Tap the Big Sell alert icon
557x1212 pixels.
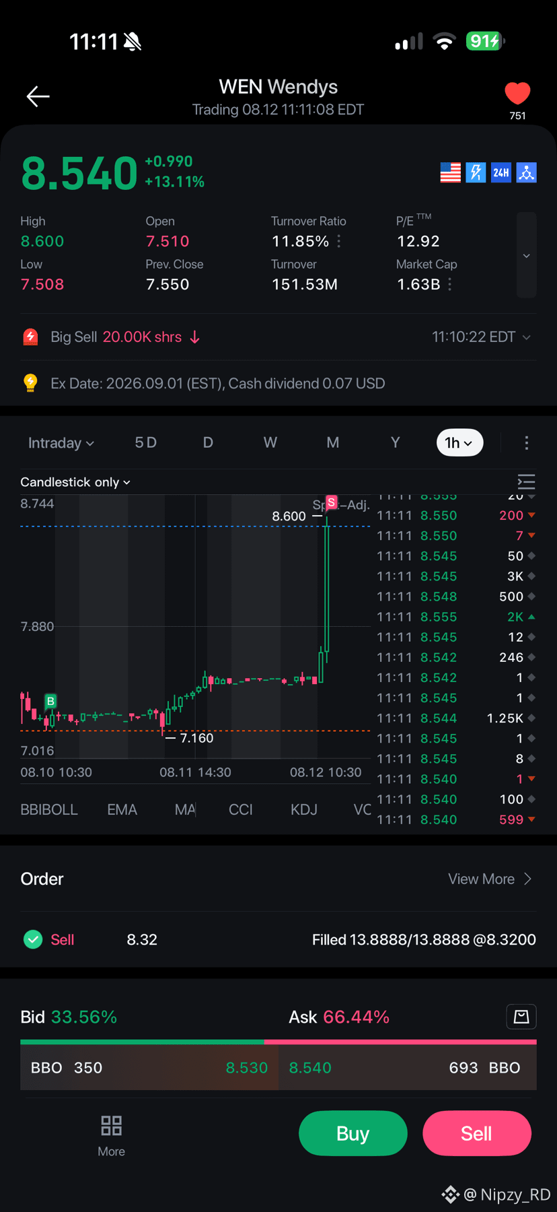(30, 337)
